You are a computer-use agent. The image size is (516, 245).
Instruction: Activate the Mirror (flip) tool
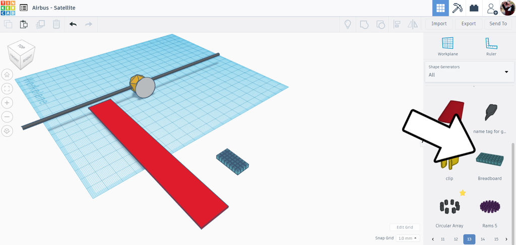click(413, 24)
